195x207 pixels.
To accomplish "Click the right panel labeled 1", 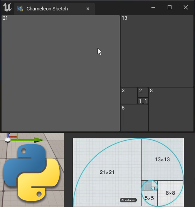I will click(146, 101).
